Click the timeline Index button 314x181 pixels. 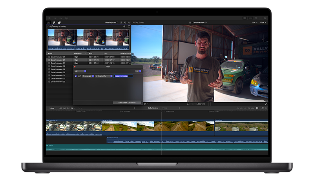coord(51,108)
